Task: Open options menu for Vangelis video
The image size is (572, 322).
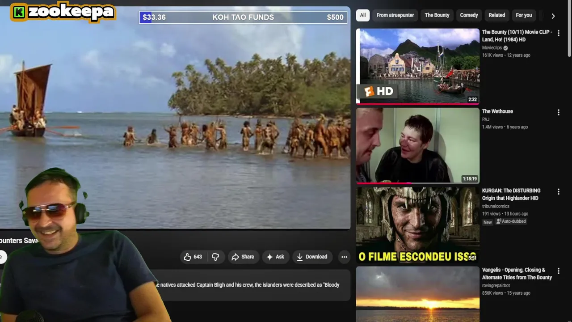Action: 558,271
